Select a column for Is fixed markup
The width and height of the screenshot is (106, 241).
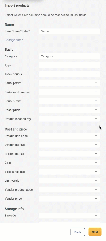click(x=69, y=154)
